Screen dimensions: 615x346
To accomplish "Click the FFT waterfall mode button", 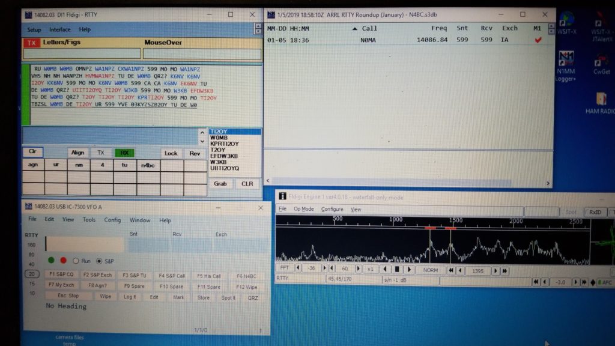I will point(284,268).
